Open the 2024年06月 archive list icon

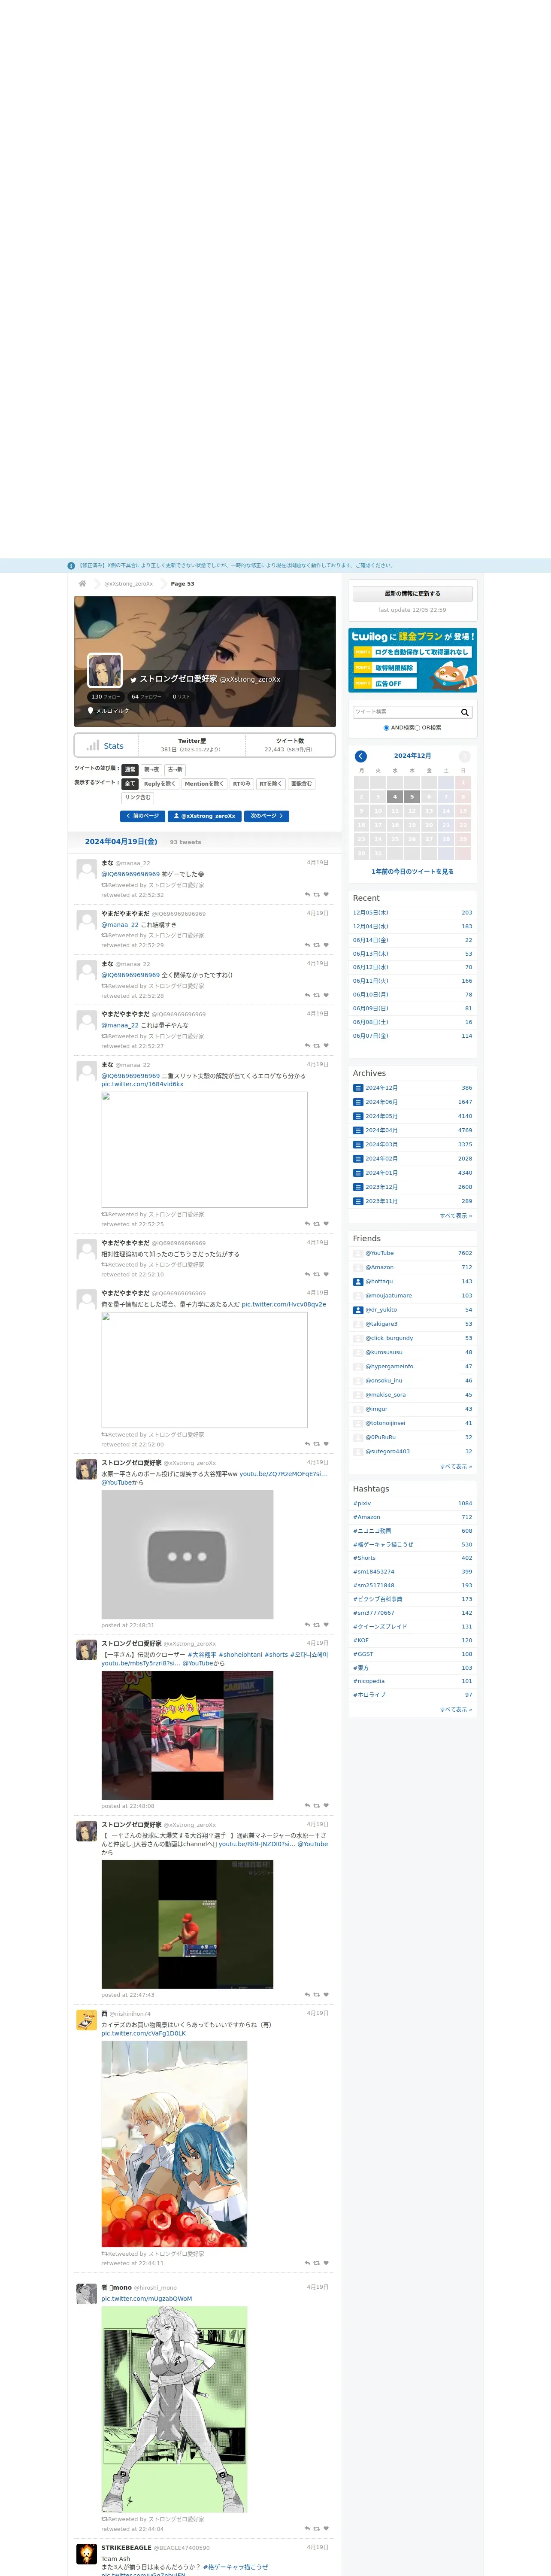(358, 1102)
